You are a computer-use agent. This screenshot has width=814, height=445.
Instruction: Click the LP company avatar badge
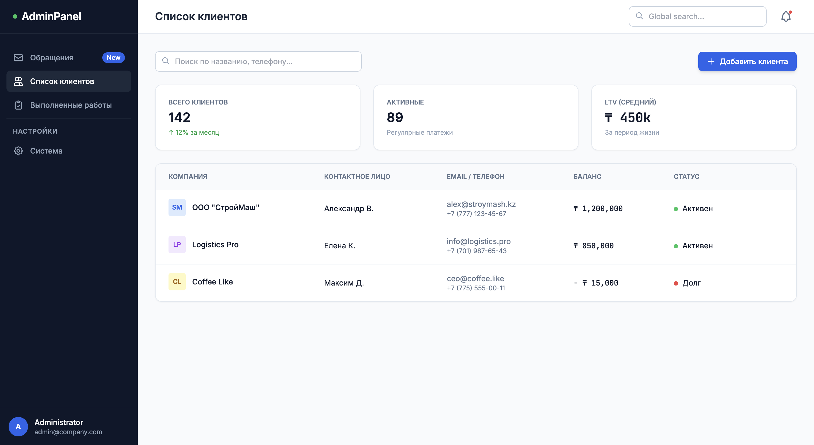177,245
